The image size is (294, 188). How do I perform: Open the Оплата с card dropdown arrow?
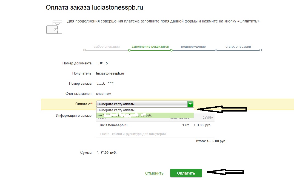point(190,104)
